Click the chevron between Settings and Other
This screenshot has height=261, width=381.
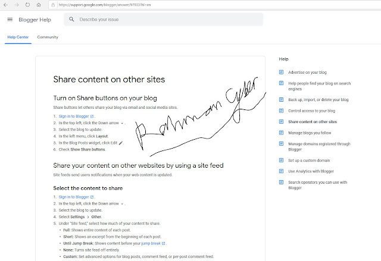(x=88, y=217)
